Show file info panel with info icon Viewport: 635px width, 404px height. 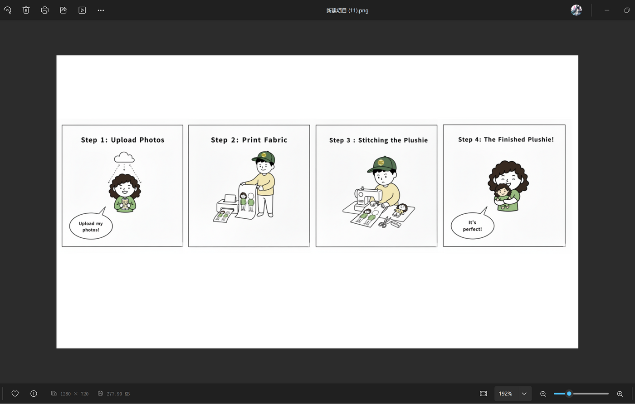[x=34, y=394]
